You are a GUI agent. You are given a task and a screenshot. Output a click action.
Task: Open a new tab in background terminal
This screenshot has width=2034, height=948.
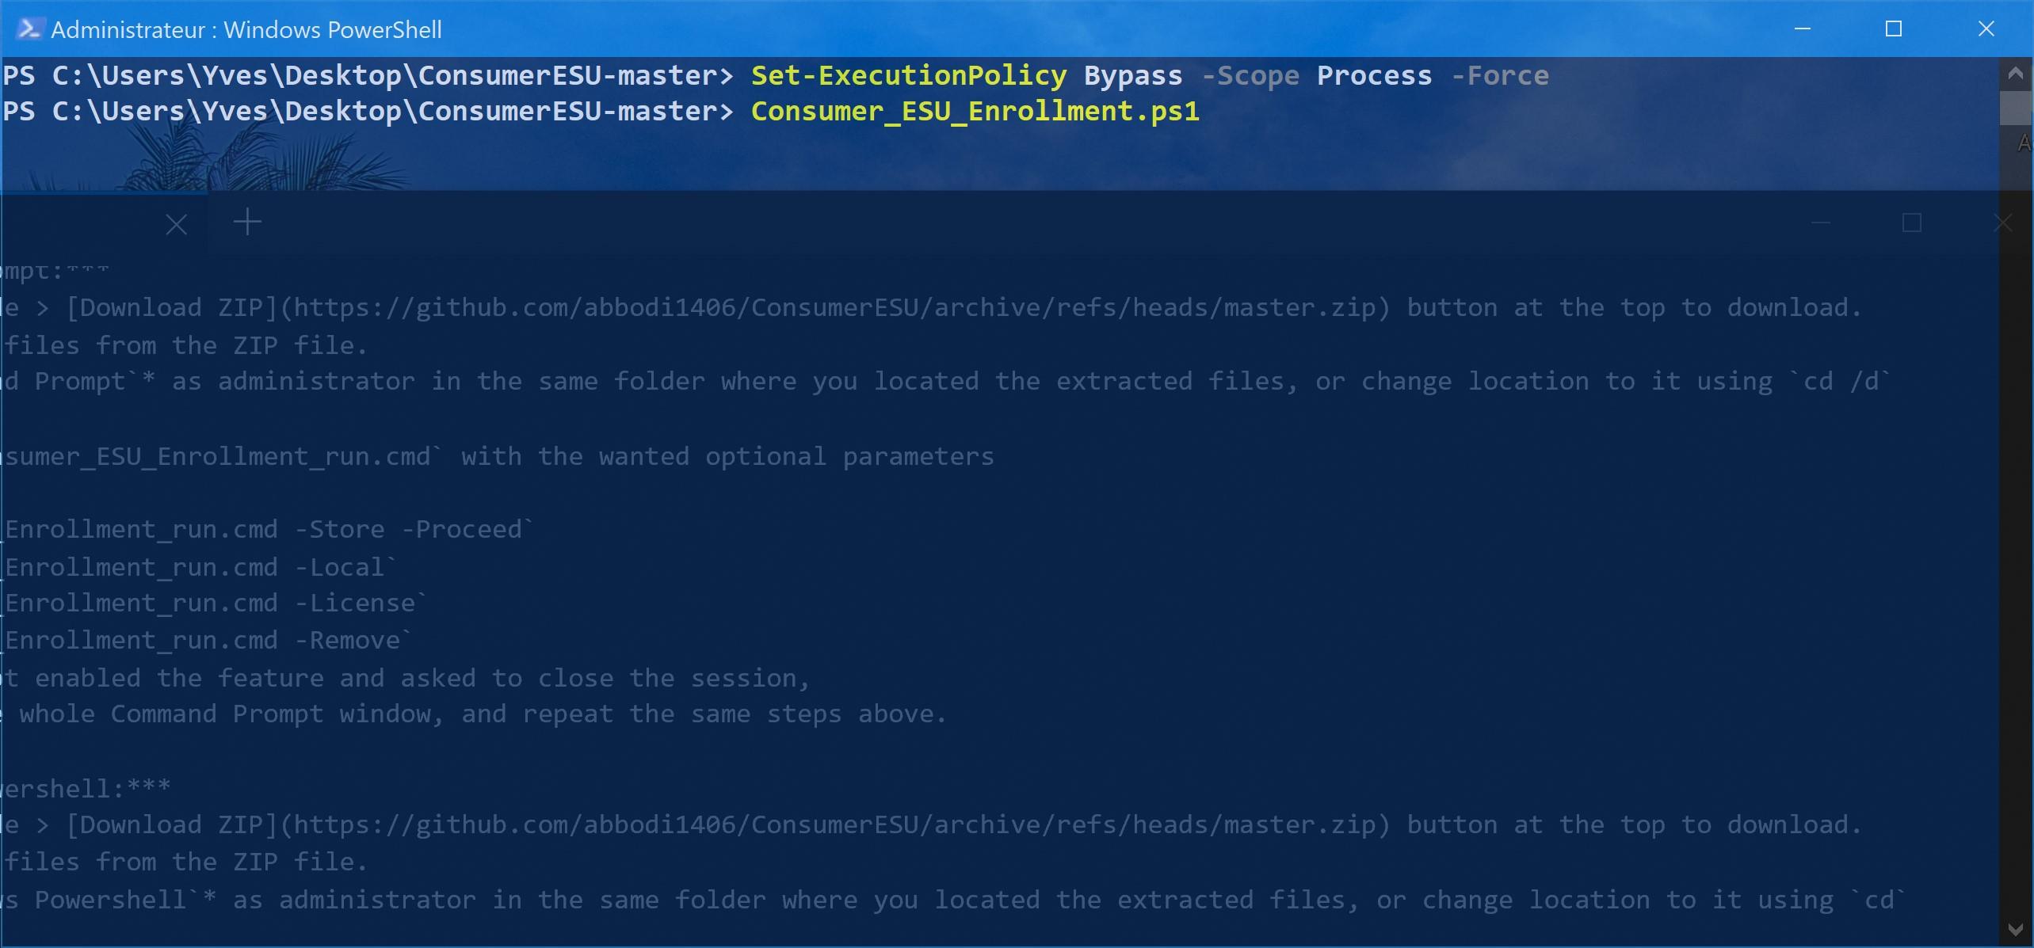pos(247,222)
